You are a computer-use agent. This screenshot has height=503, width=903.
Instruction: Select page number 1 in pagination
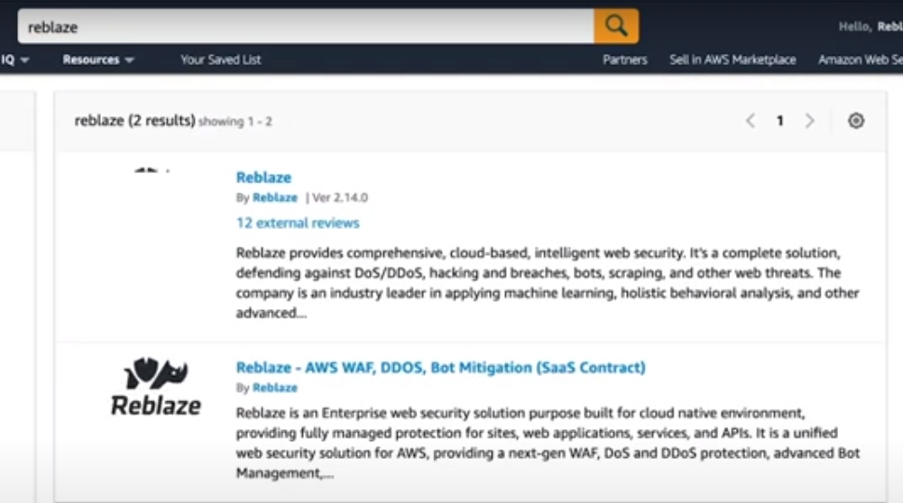coord(779,121)
